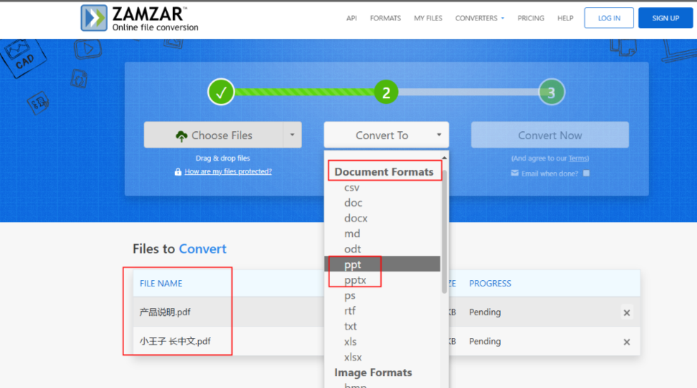The image size is (697, 388).
Task: Click the FILE NAME column header
Action: tap(161, 283)
